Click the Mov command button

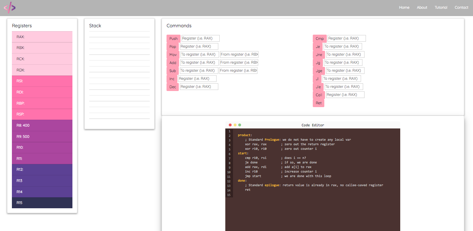point(173,55)
